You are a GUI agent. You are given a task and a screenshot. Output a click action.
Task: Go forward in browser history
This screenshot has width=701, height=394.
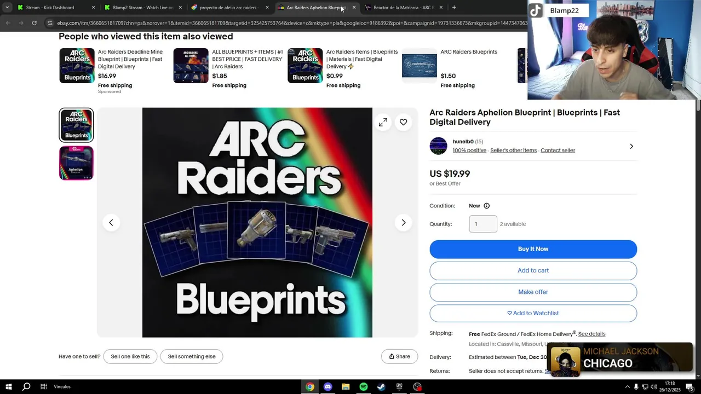coord(21,23)
